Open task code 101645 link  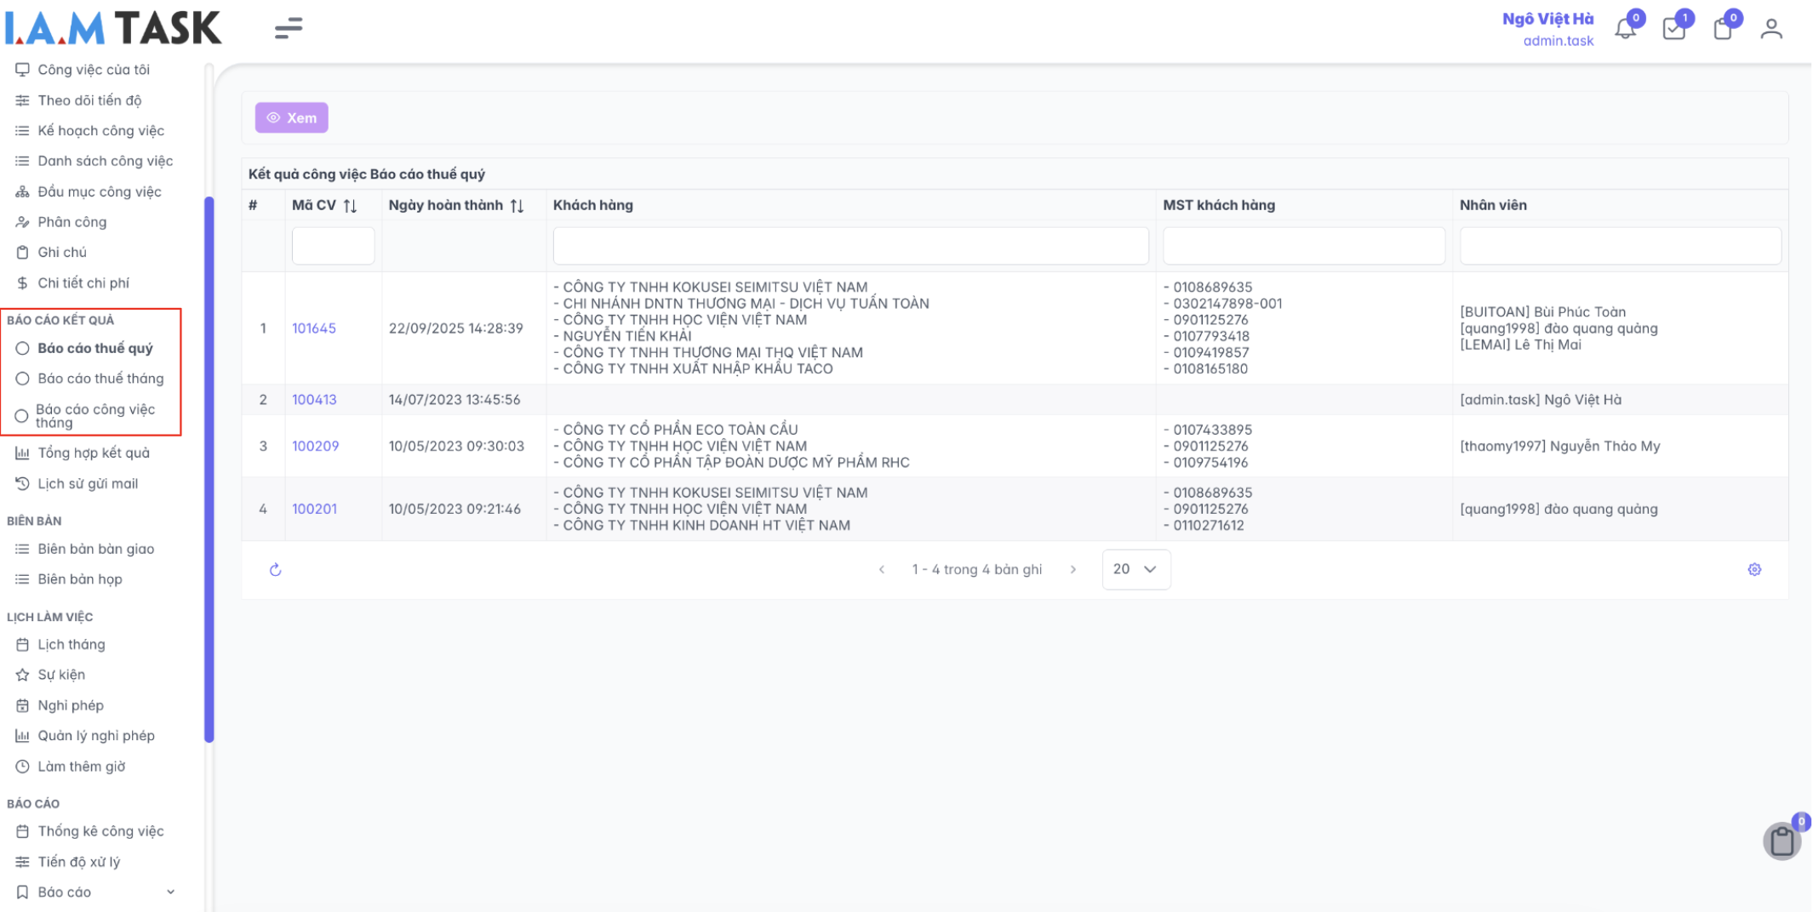click(314, 328)
